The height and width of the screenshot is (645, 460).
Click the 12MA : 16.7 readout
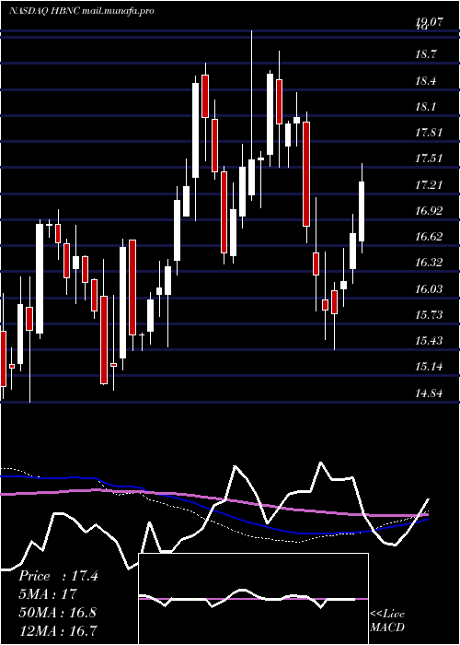pyautogui.click(x=57, y=629)
